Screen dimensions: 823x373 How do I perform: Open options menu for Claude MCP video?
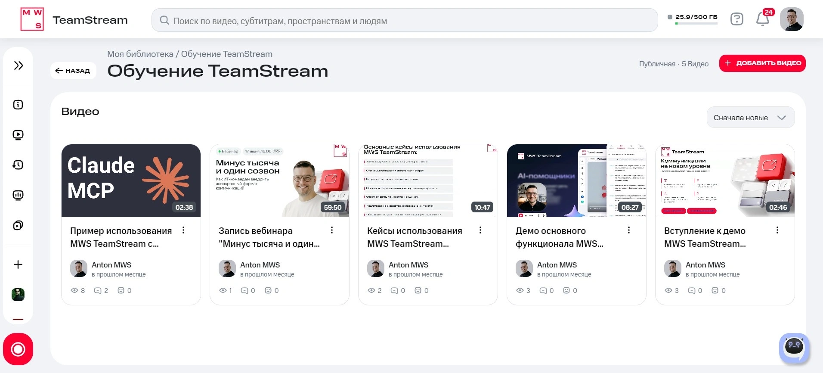[183, 230]
